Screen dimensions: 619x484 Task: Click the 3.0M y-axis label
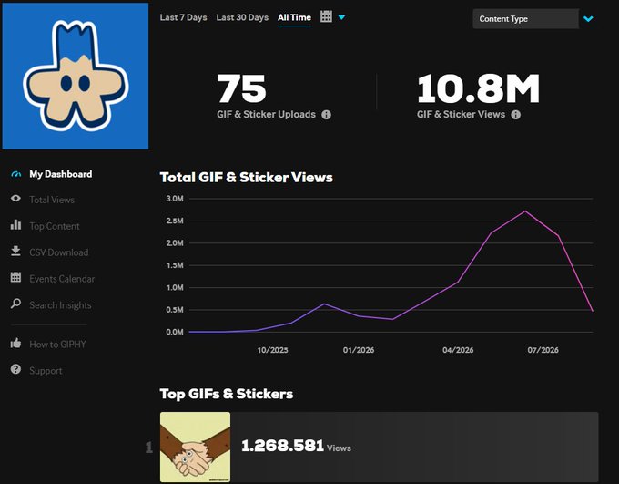[x=175, y=199]
